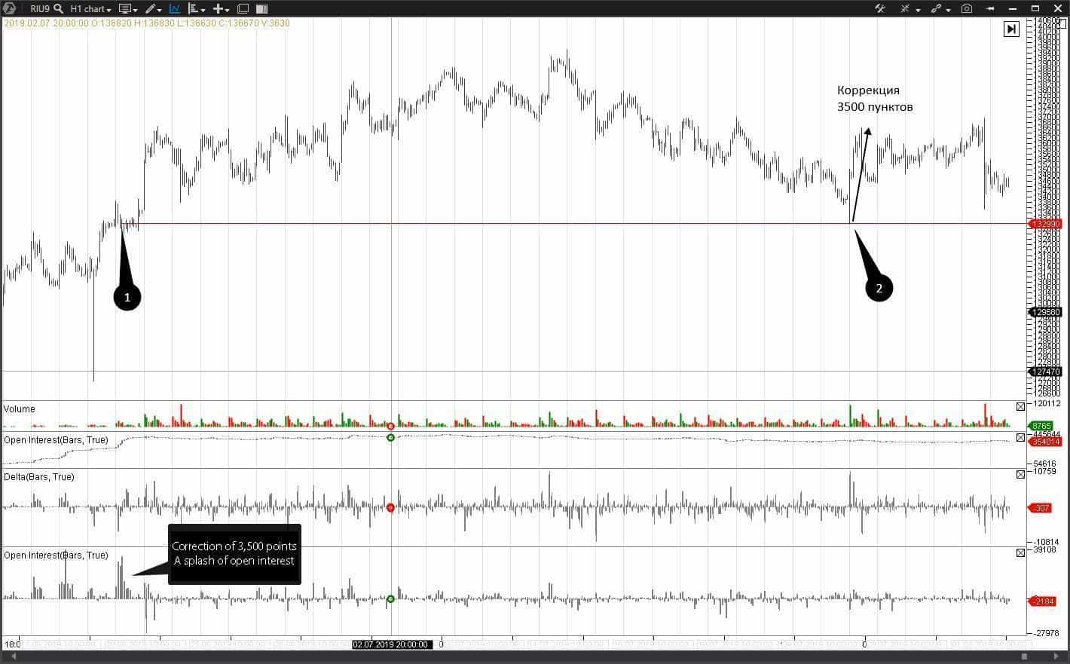Viewport: 1070px width, 664px height.
Task: Expand the chart display mode dropdown
Action: (128, 9)
